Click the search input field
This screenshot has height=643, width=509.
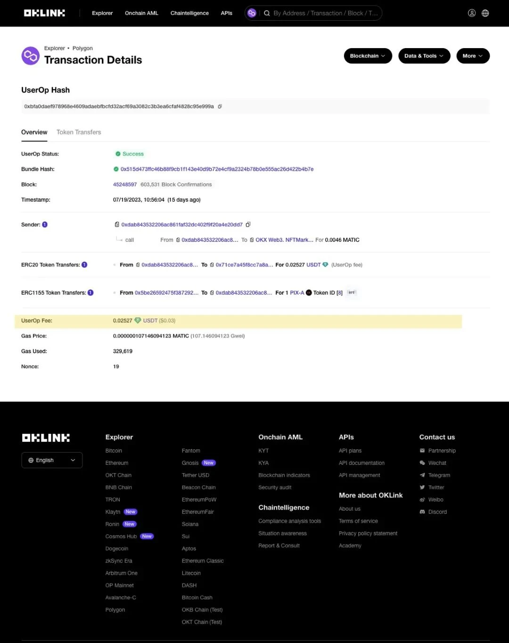coord(325,13)
